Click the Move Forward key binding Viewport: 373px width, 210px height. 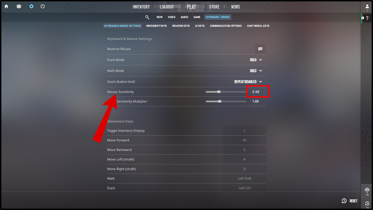click(244, 140)
